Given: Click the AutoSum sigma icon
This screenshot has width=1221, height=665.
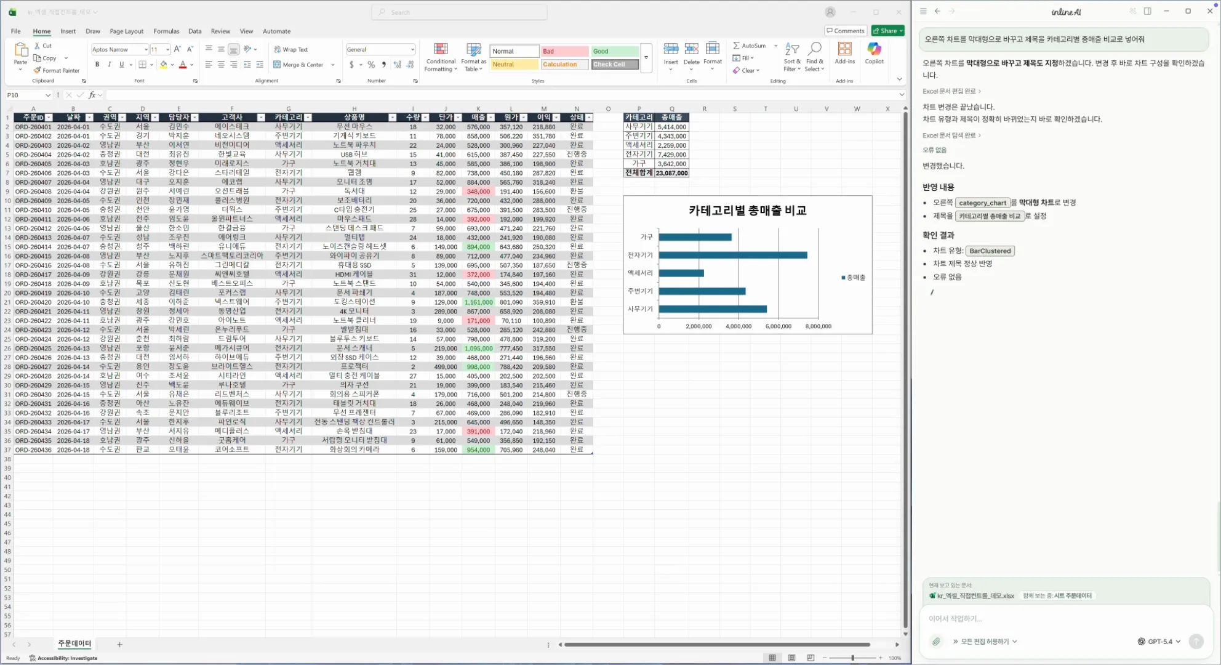Looking at the screenshot, I should [x=736, y=46].
